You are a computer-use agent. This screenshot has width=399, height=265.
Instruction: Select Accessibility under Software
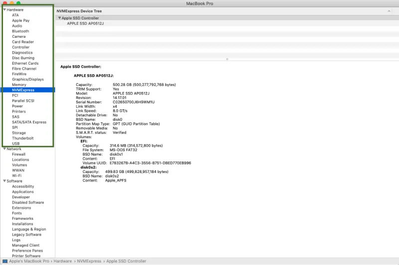(x=23, y=186)
